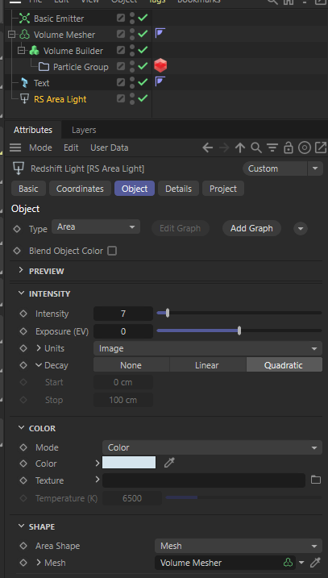Image resolution: width=328 pixels, height=578 pixels.
Task: Click the Intensity slider handle
Action: tap(168, 313)
